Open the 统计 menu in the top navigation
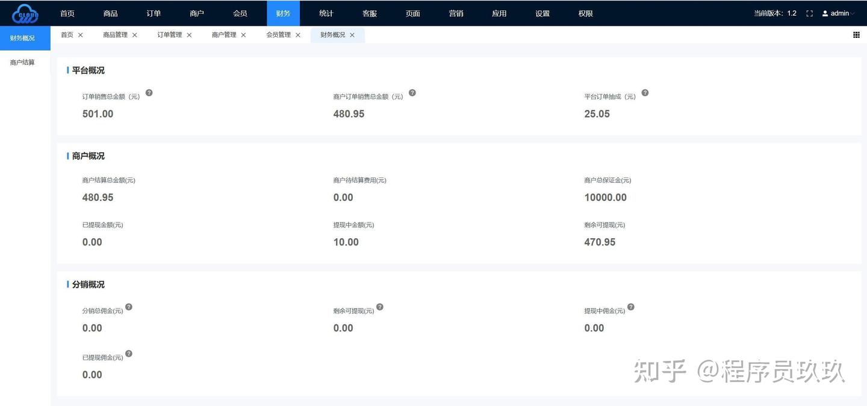The height and width of the screenshot is (406, 867). 326,13
